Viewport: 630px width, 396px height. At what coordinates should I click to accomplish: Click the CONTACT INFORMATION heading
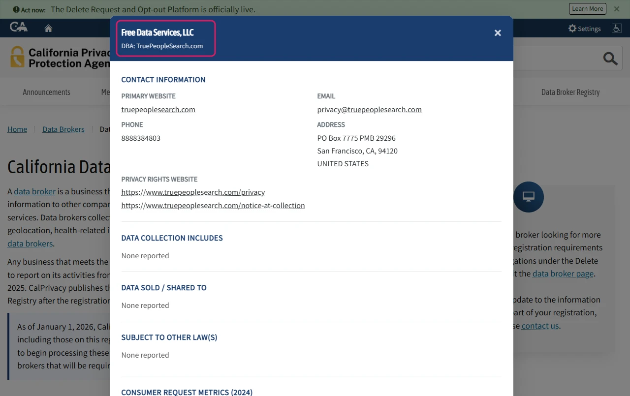pyautogui.click(x=163, y=80)
